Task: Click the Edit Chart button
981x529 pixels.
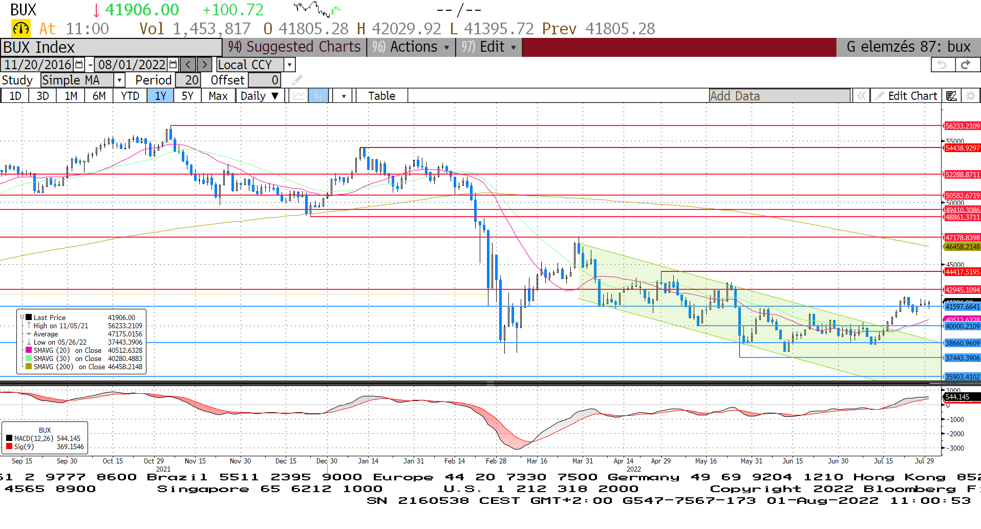Action: tap(906, 96)
